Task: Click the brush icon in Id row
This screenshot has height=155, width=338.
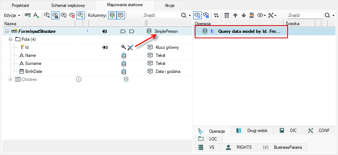Action: click(130, 47)
